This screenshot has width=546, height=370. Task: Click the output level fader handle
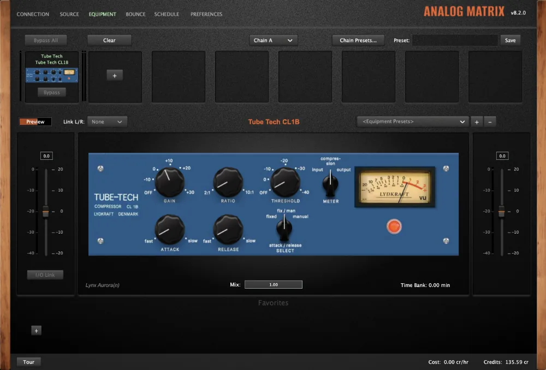click(x=501, y=211)
